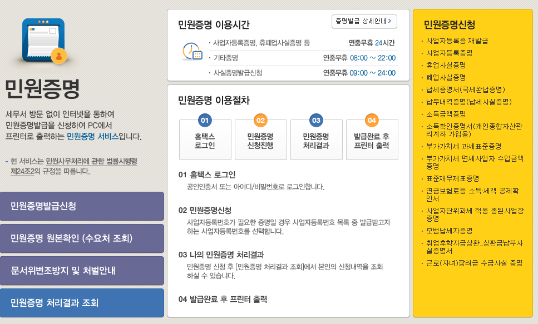
Task: Click the orange step 04 badge
Action: pos(372,120)
